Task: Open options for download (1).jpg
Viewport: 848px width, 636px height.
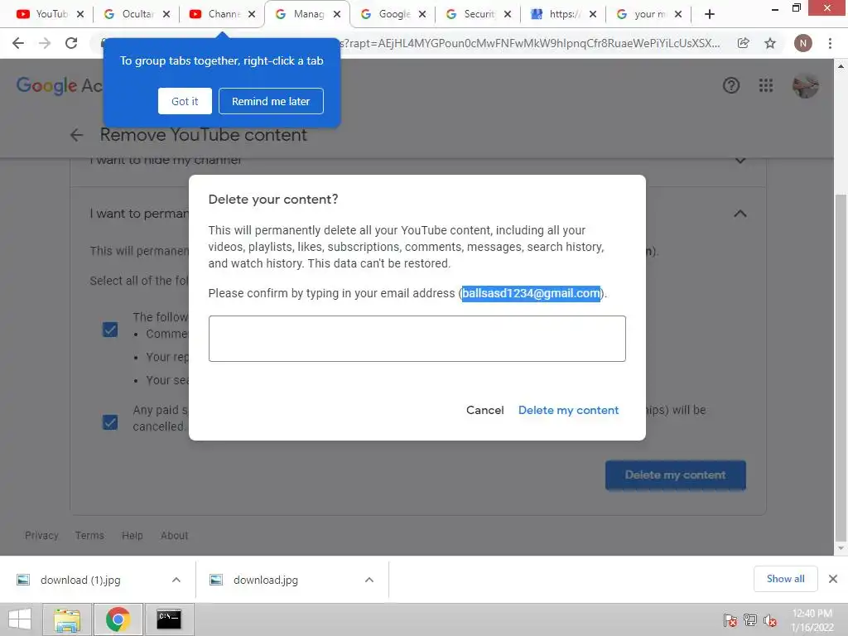Action: [x=176, y=580]
